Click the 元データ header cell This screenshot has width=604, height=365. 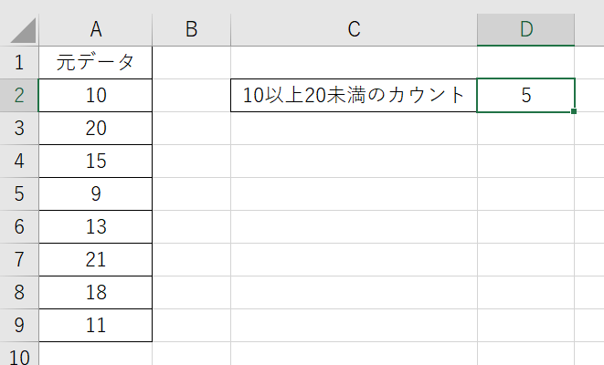[x=95, y=63]
